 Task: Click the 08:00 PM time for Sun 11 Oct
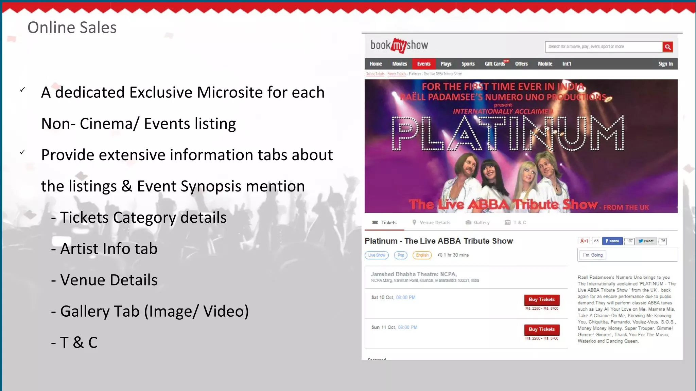click(x=407, y=327)
